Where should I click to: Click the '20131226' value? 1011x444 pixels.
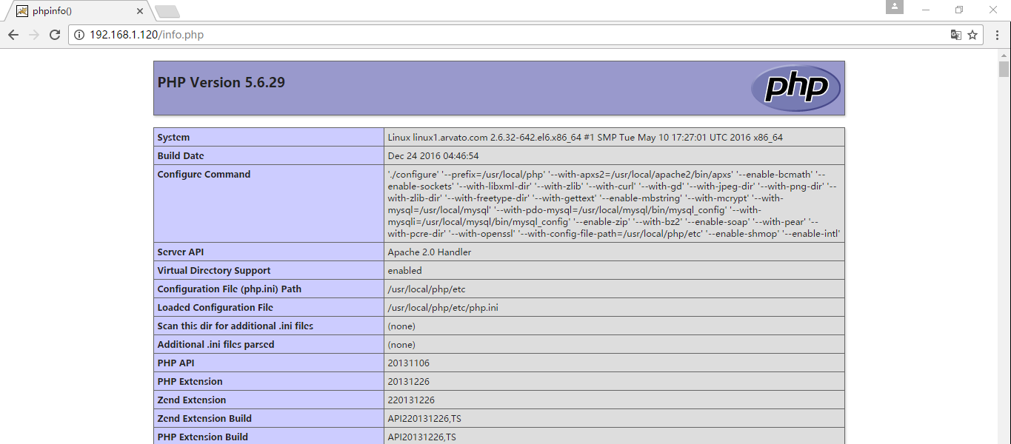point(409,382)
